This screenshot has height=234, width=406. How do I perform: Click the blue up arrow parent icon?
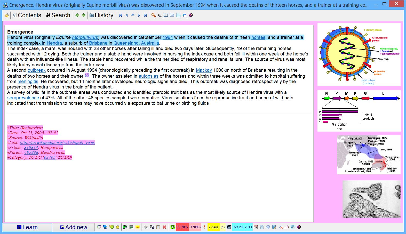click(133, 15)
